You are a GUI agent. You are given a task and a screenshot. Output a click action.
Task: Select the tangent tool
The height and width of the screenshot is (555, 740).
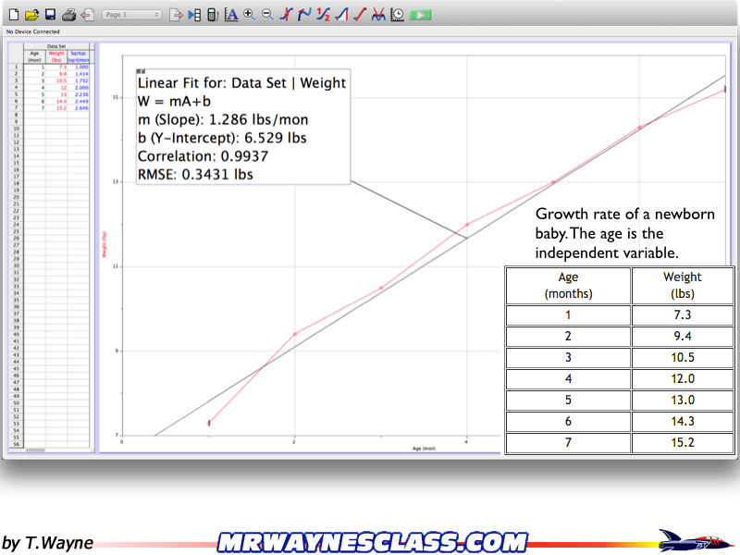(x=304, y=14)
